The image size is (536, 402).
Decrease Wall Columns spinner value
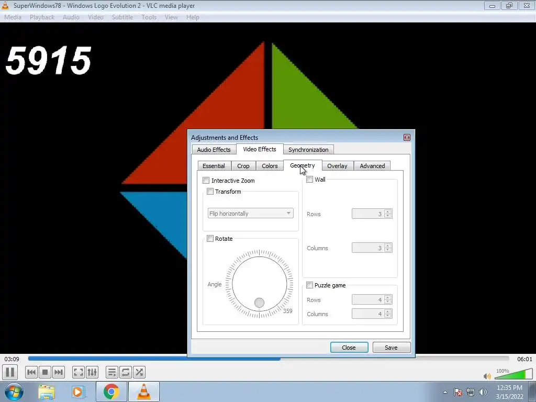pos(388,250)
